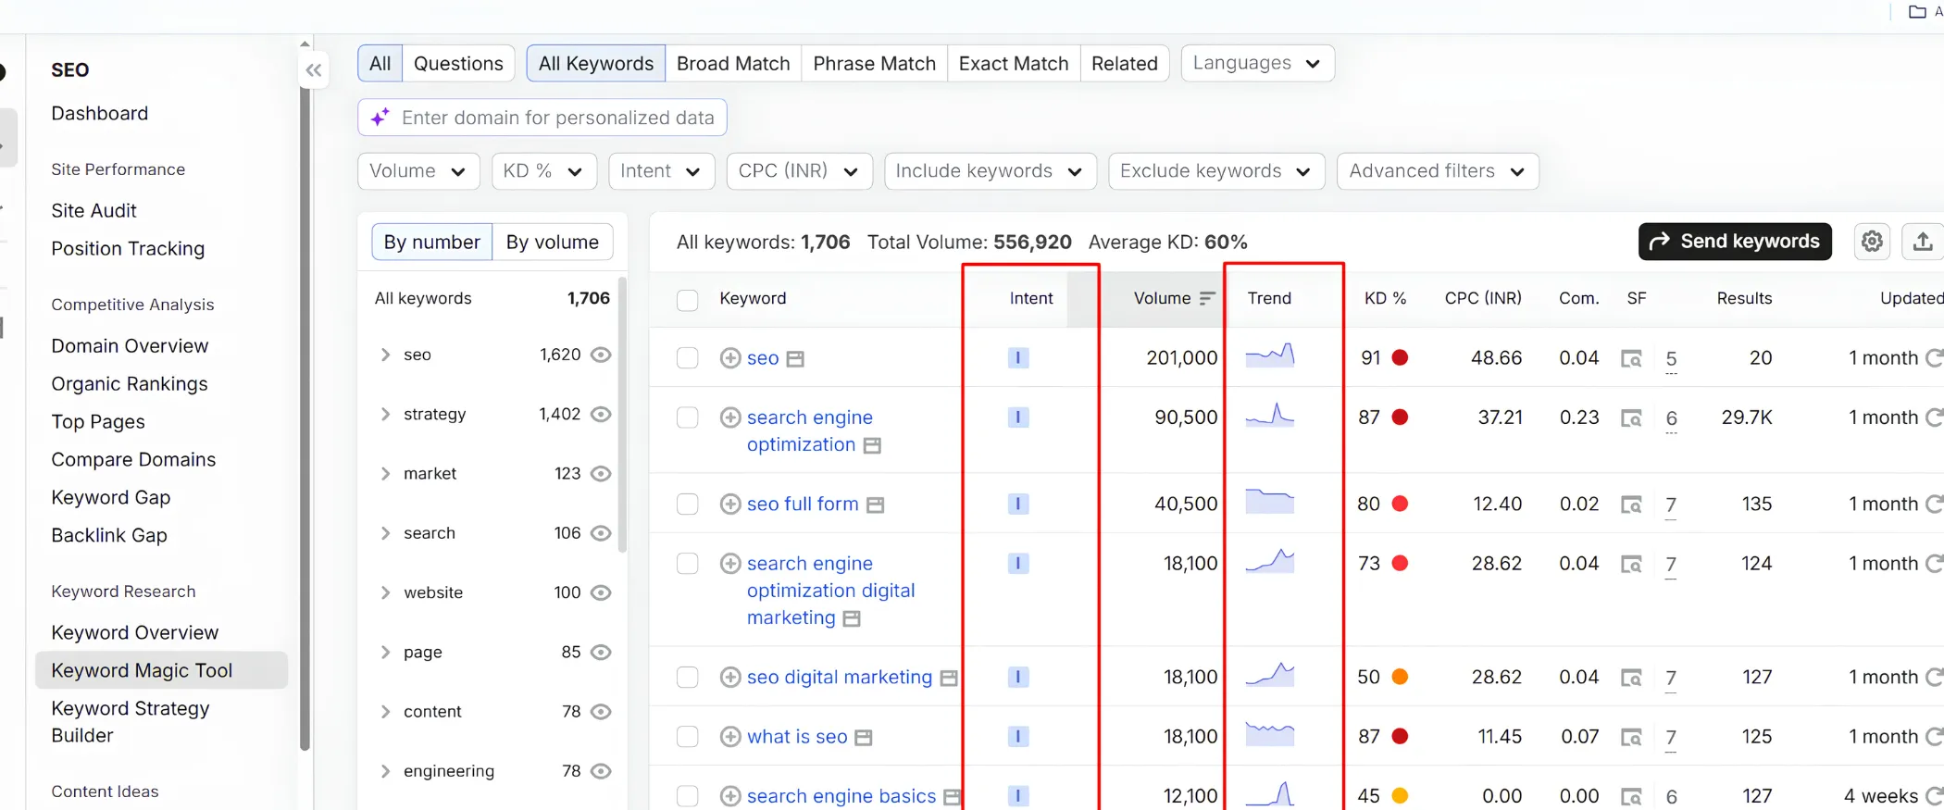Click the Send keywords button
Viewport: 1944px width, 810px height.
click(x=1735, y=242)
